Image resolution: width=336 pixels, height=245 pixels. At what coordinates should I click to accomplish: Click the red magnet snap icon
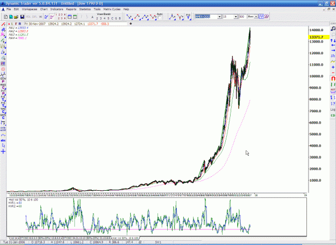333,78
